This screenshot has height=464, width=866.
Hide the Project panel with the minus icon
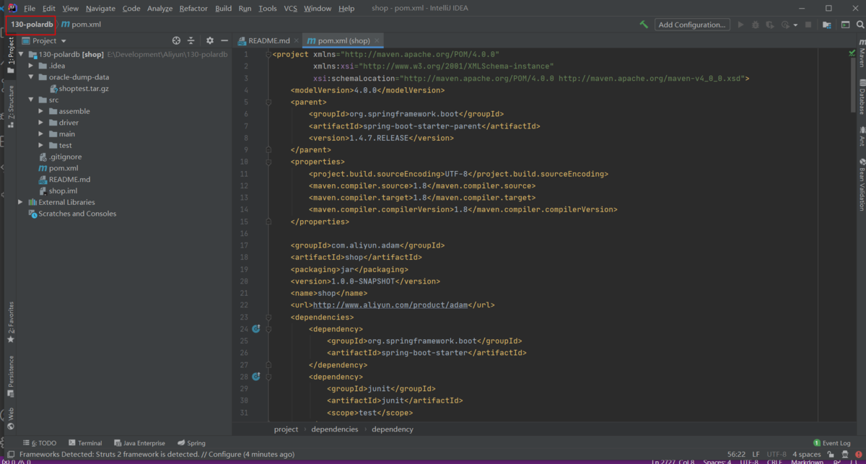(x=224, y=41)
